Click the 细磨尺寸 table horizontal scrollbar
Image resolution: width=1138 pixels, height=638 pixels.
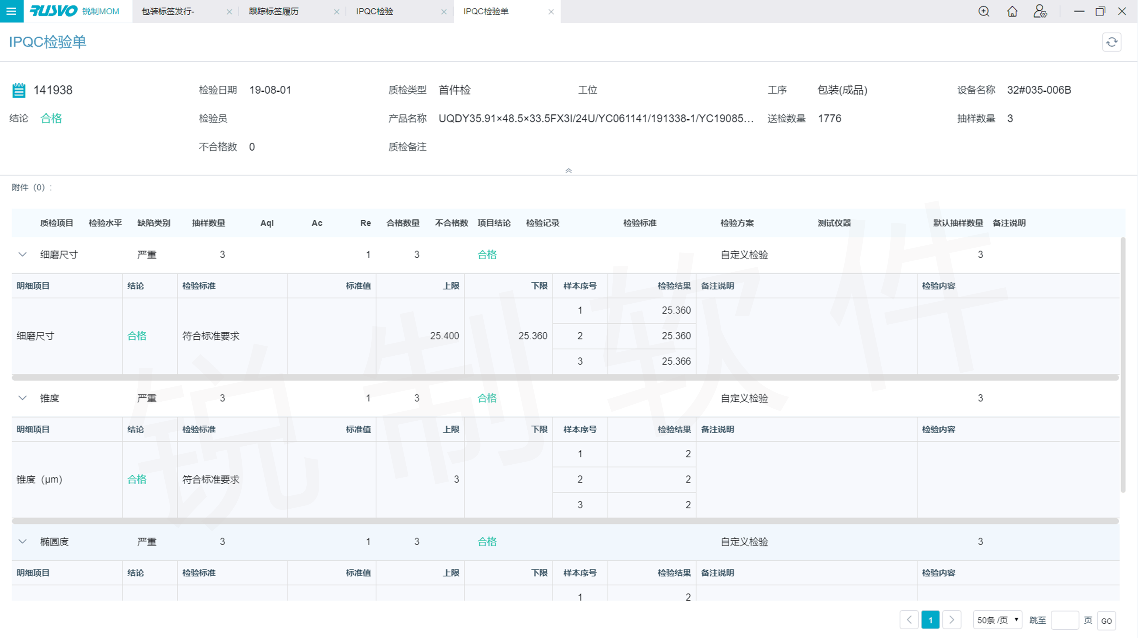tap(566, 378)
